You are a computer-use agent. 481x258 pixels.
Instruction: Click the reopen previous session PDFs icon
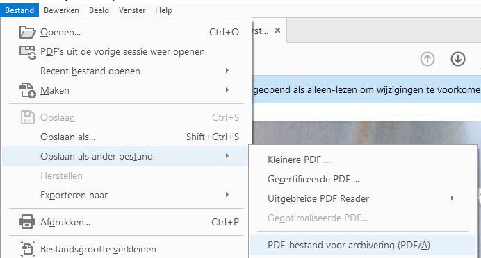(x=28, y=52)
